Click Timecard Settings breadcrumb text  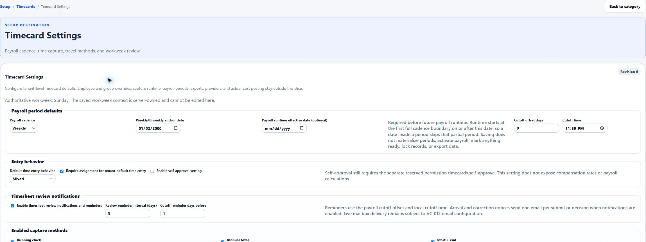click(56, 6)
